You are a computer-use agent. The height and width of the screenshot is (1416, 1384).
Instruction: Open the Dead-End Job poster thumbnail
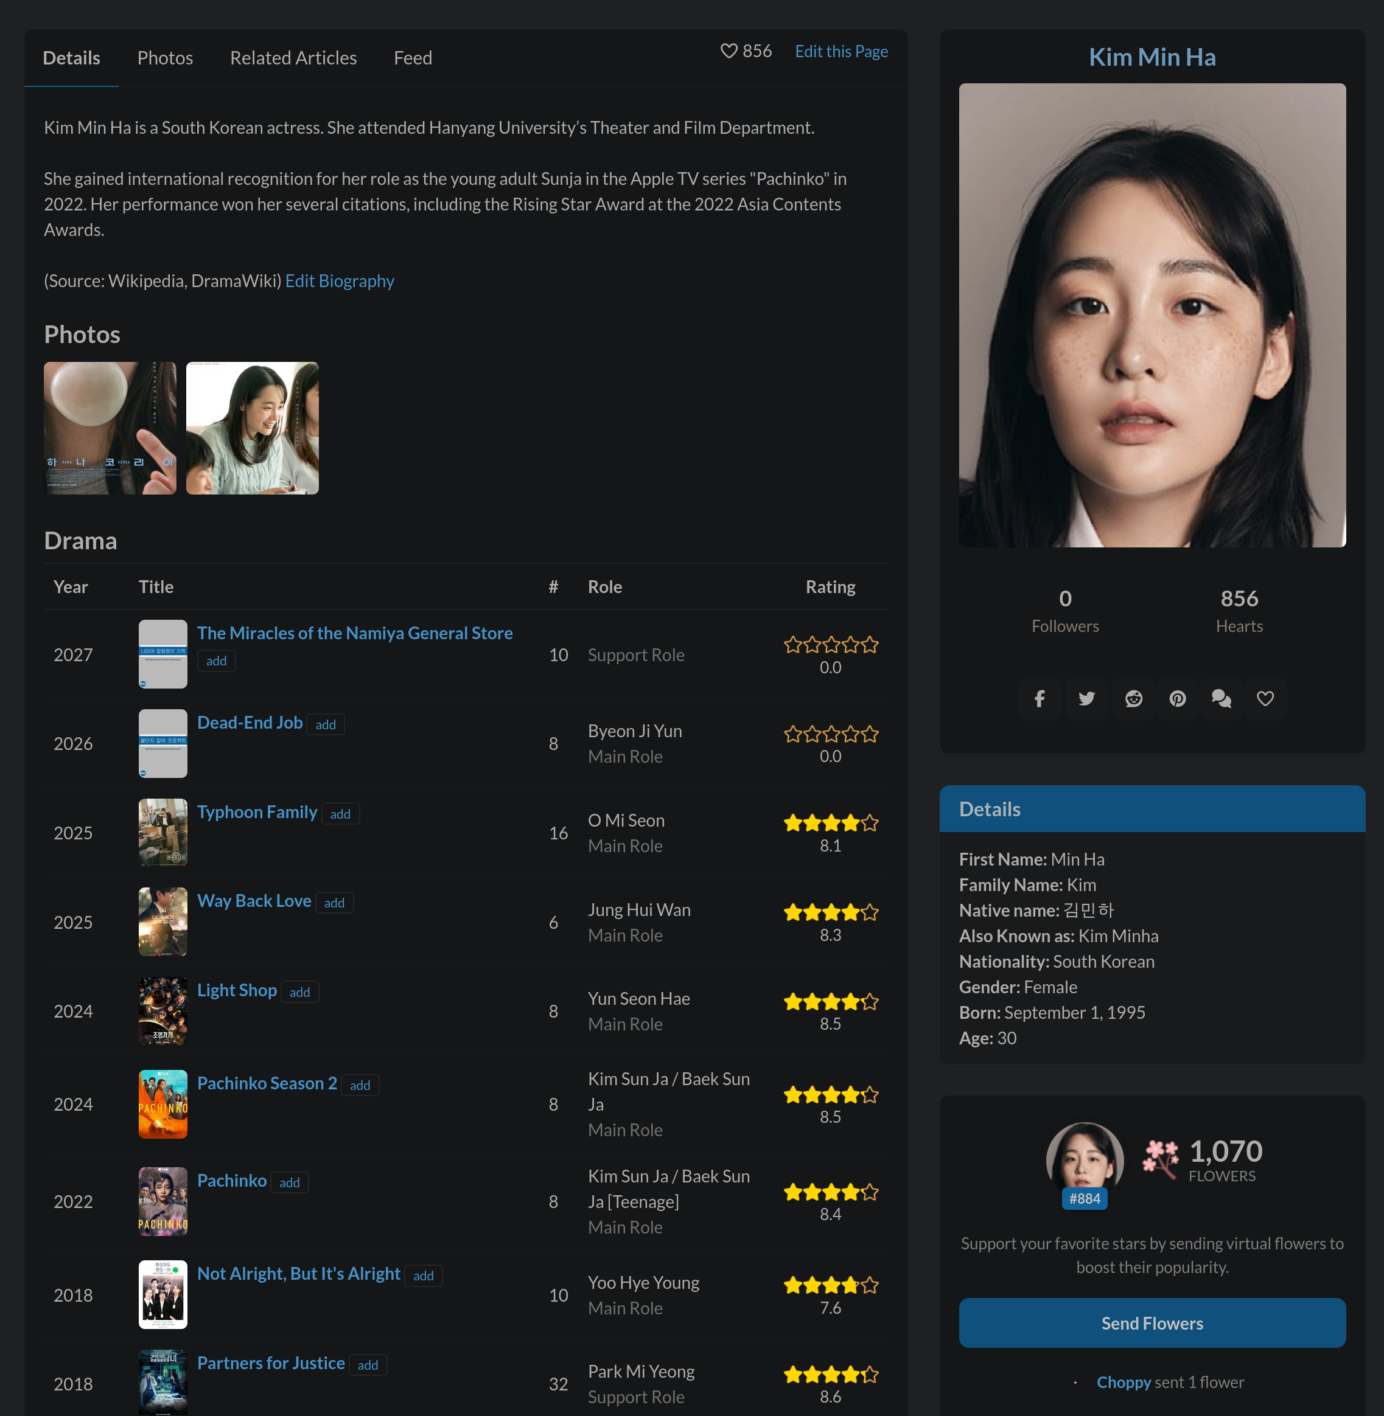click(163, 743)
